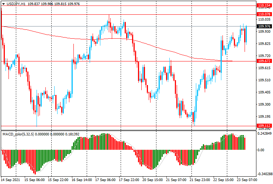
Task: Click the 14 Sep 2021 time label
Action: pos(10,180)
